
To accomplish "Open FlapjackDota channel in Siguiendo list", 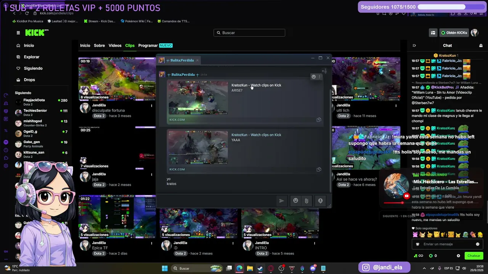I will (x=41, y=102).
